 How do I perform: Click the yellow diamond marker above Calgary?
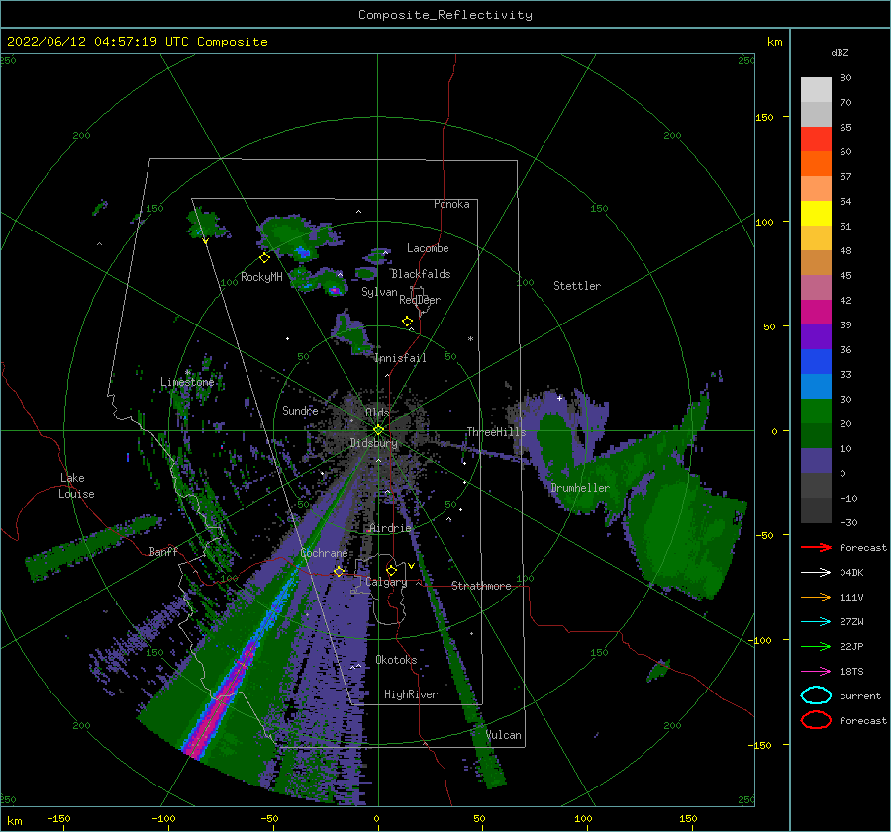pos(391,570)
